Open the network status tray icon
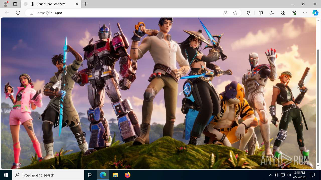The height and width of the screenshot is (180, 321). coord(283,175)
